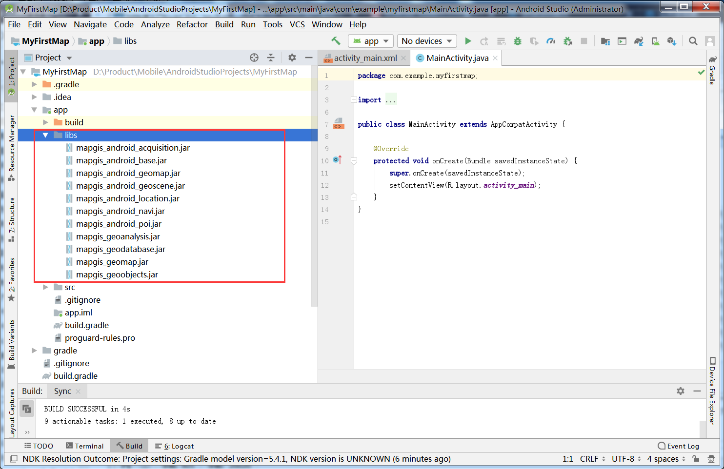Open the No devices dropdown
Viewport: 724px width, 469px height.
[x=427, y=41]
